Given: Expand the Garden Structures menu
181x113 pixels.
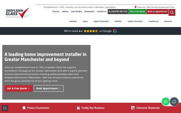Looking at the screenshot, I should (135, 21).
